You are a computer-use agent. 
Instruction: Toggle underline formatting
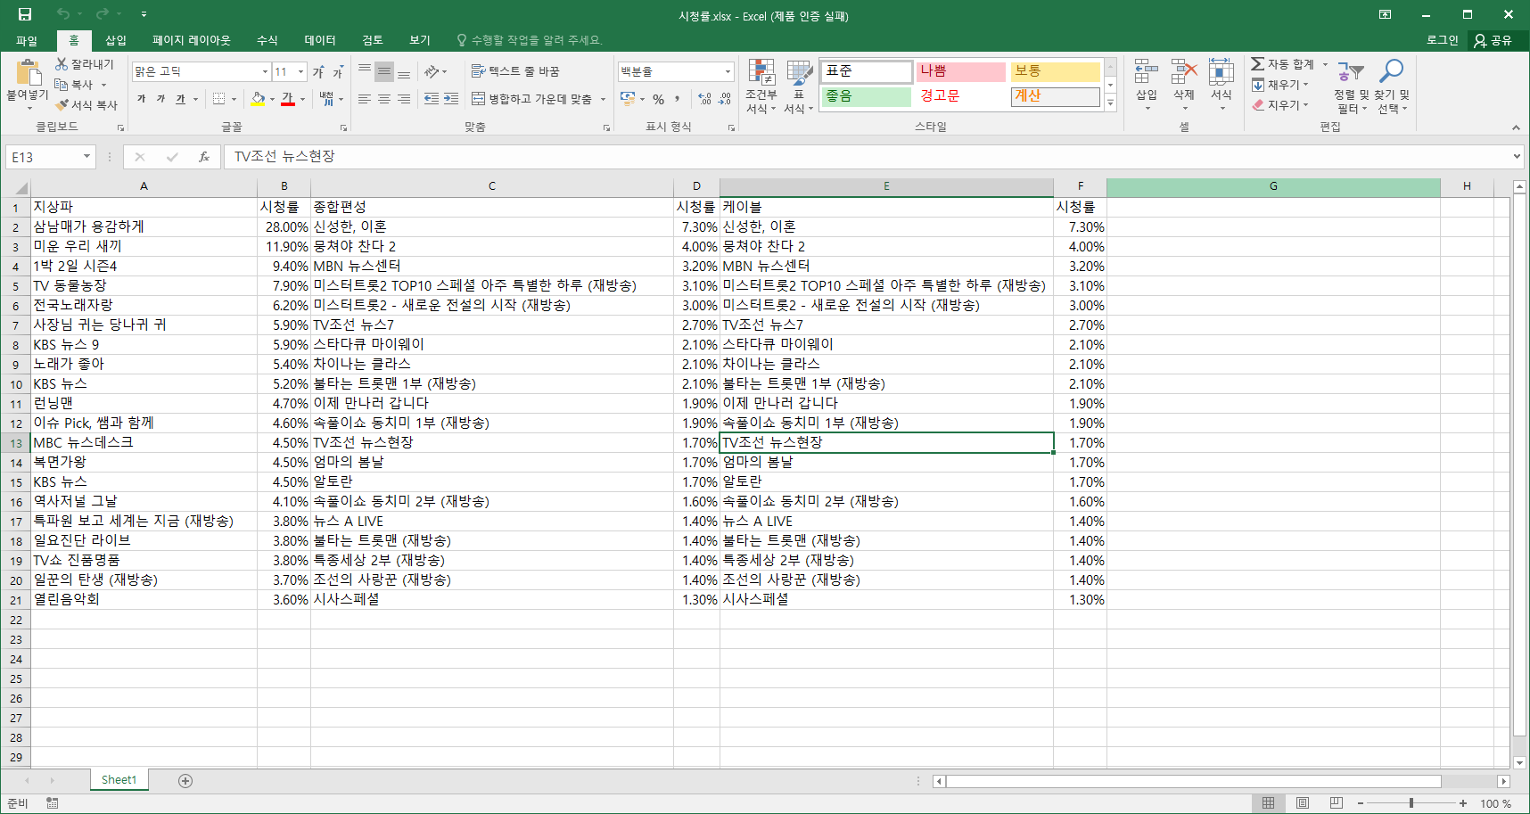180,99
